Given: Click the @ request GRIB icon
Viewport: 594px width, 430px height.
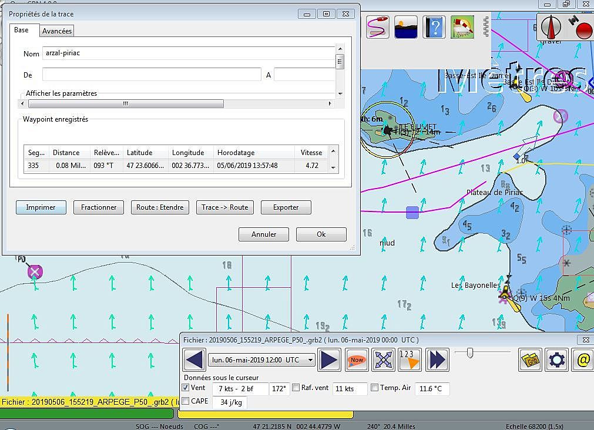Looking at the screenshot, I should (583, 360).
